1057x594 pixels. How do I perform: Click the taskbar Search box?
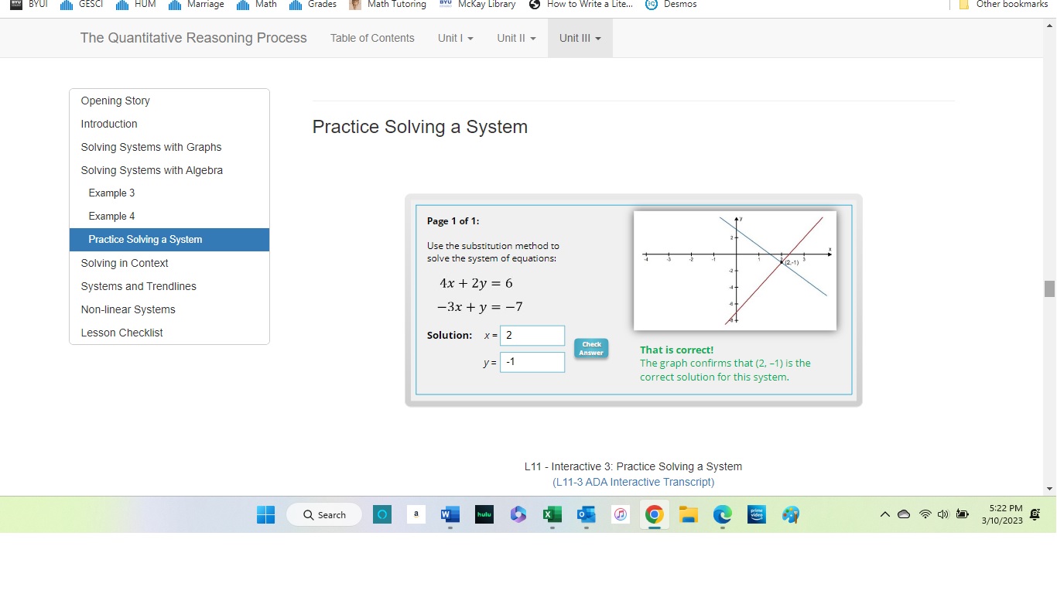[323, 515]
